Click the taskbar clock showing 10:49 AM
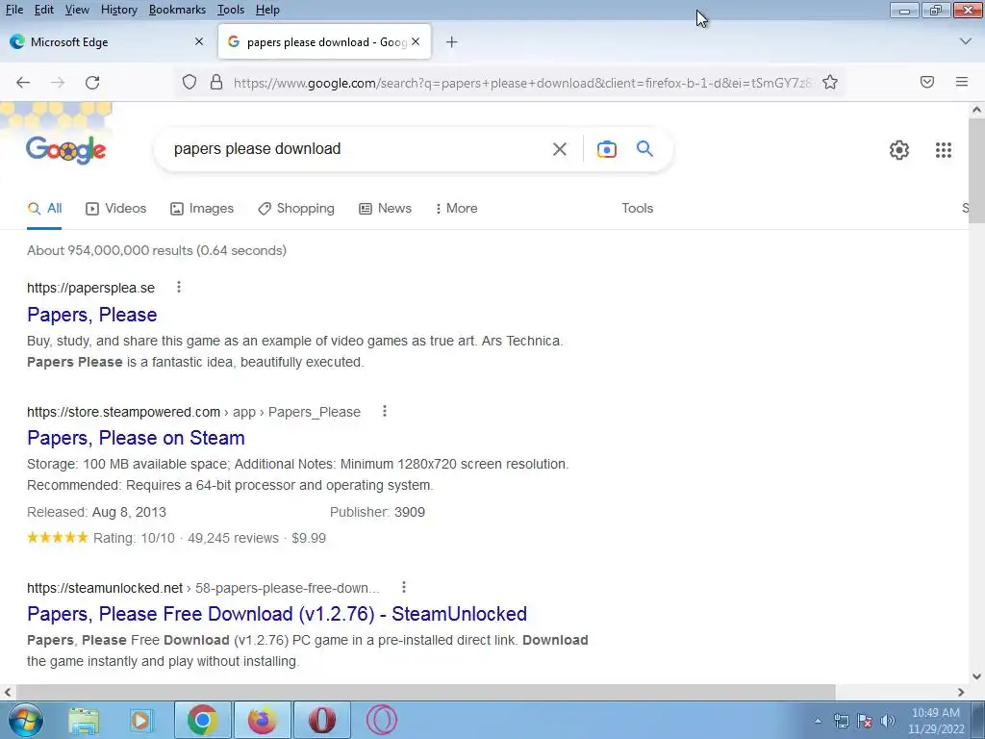The image size is (985, 739). (x=935, y=721)
